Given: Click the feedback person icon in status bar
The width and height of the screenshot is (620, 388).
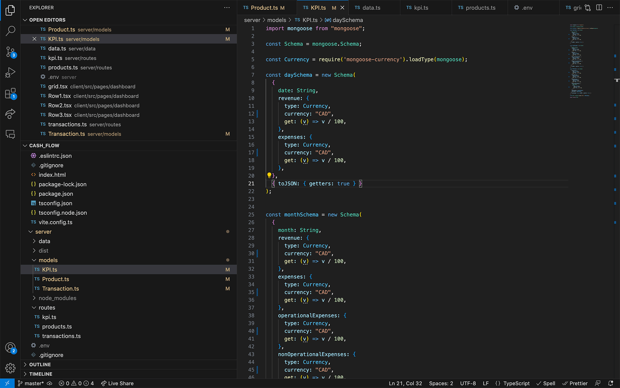Looking at the screenshot, I should [x=598, y=383].
